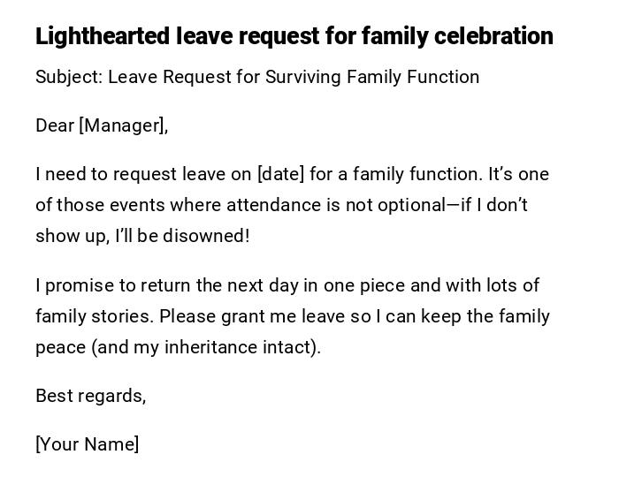This screenshot has width=619, height=500.
Task: Click the '[Your Name]' signature placeholder
Action: 87,444
